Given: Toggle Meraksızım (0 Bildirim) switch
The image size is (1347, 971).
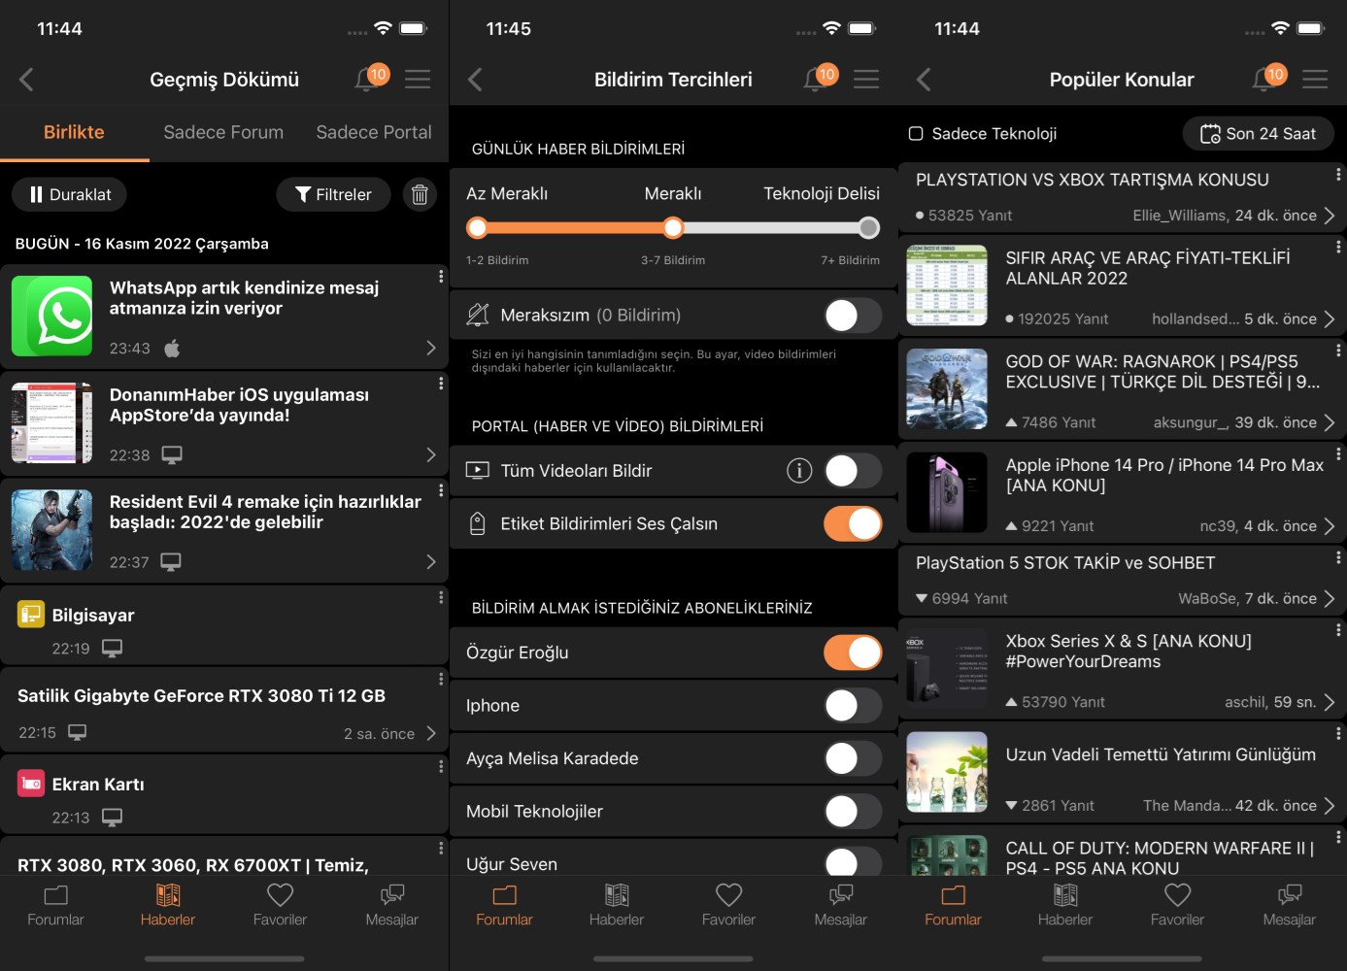Looking at the screenshot, I should coord(853,315).
